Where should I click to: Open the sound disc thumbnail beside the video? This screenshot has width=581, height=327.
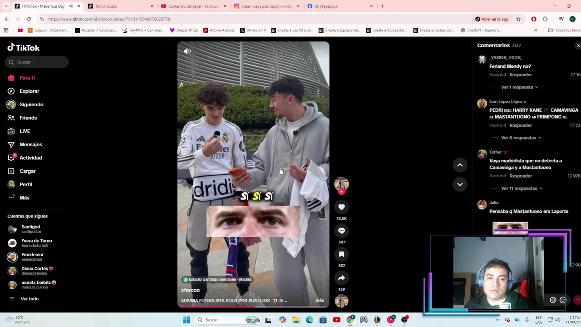click(x=341, y=301)
